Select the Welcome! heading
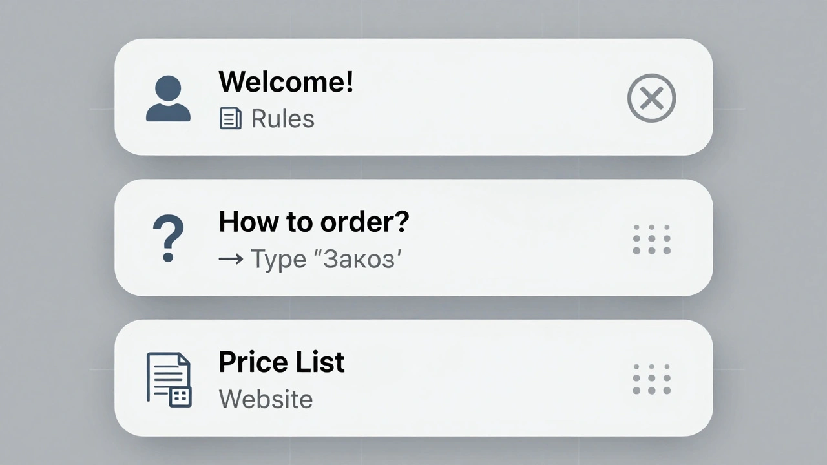Image resolution: width=827 pixels, height=465 pixels. 286,82
